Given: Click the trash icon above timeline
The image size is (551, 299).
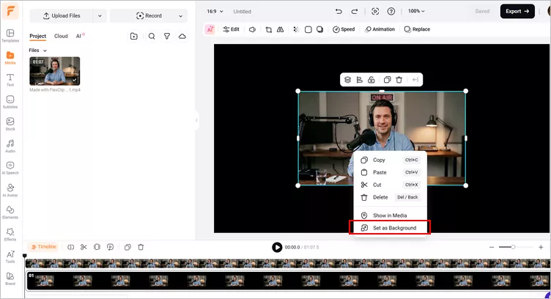Looking at the screenshot, I should coord(141,248).
